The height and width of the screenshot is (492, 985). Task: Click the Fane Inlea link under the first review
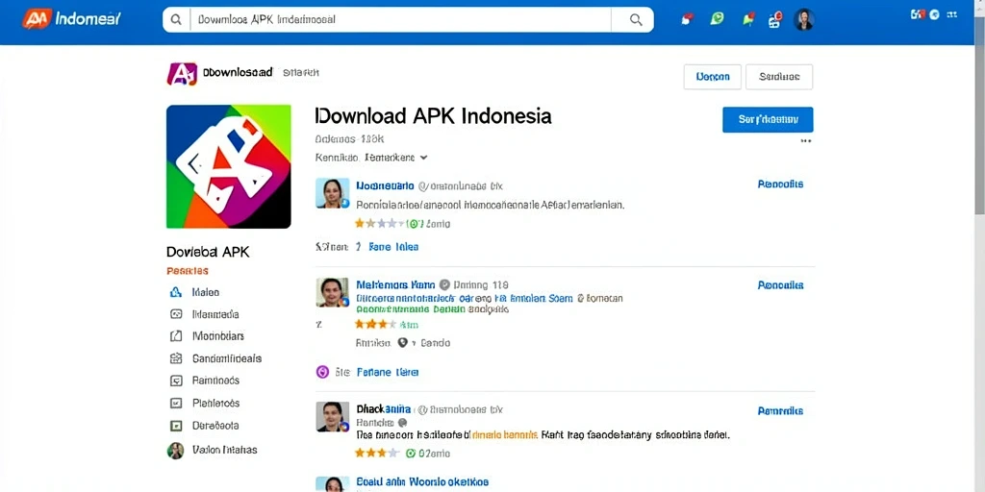click(x=393, y=247)
